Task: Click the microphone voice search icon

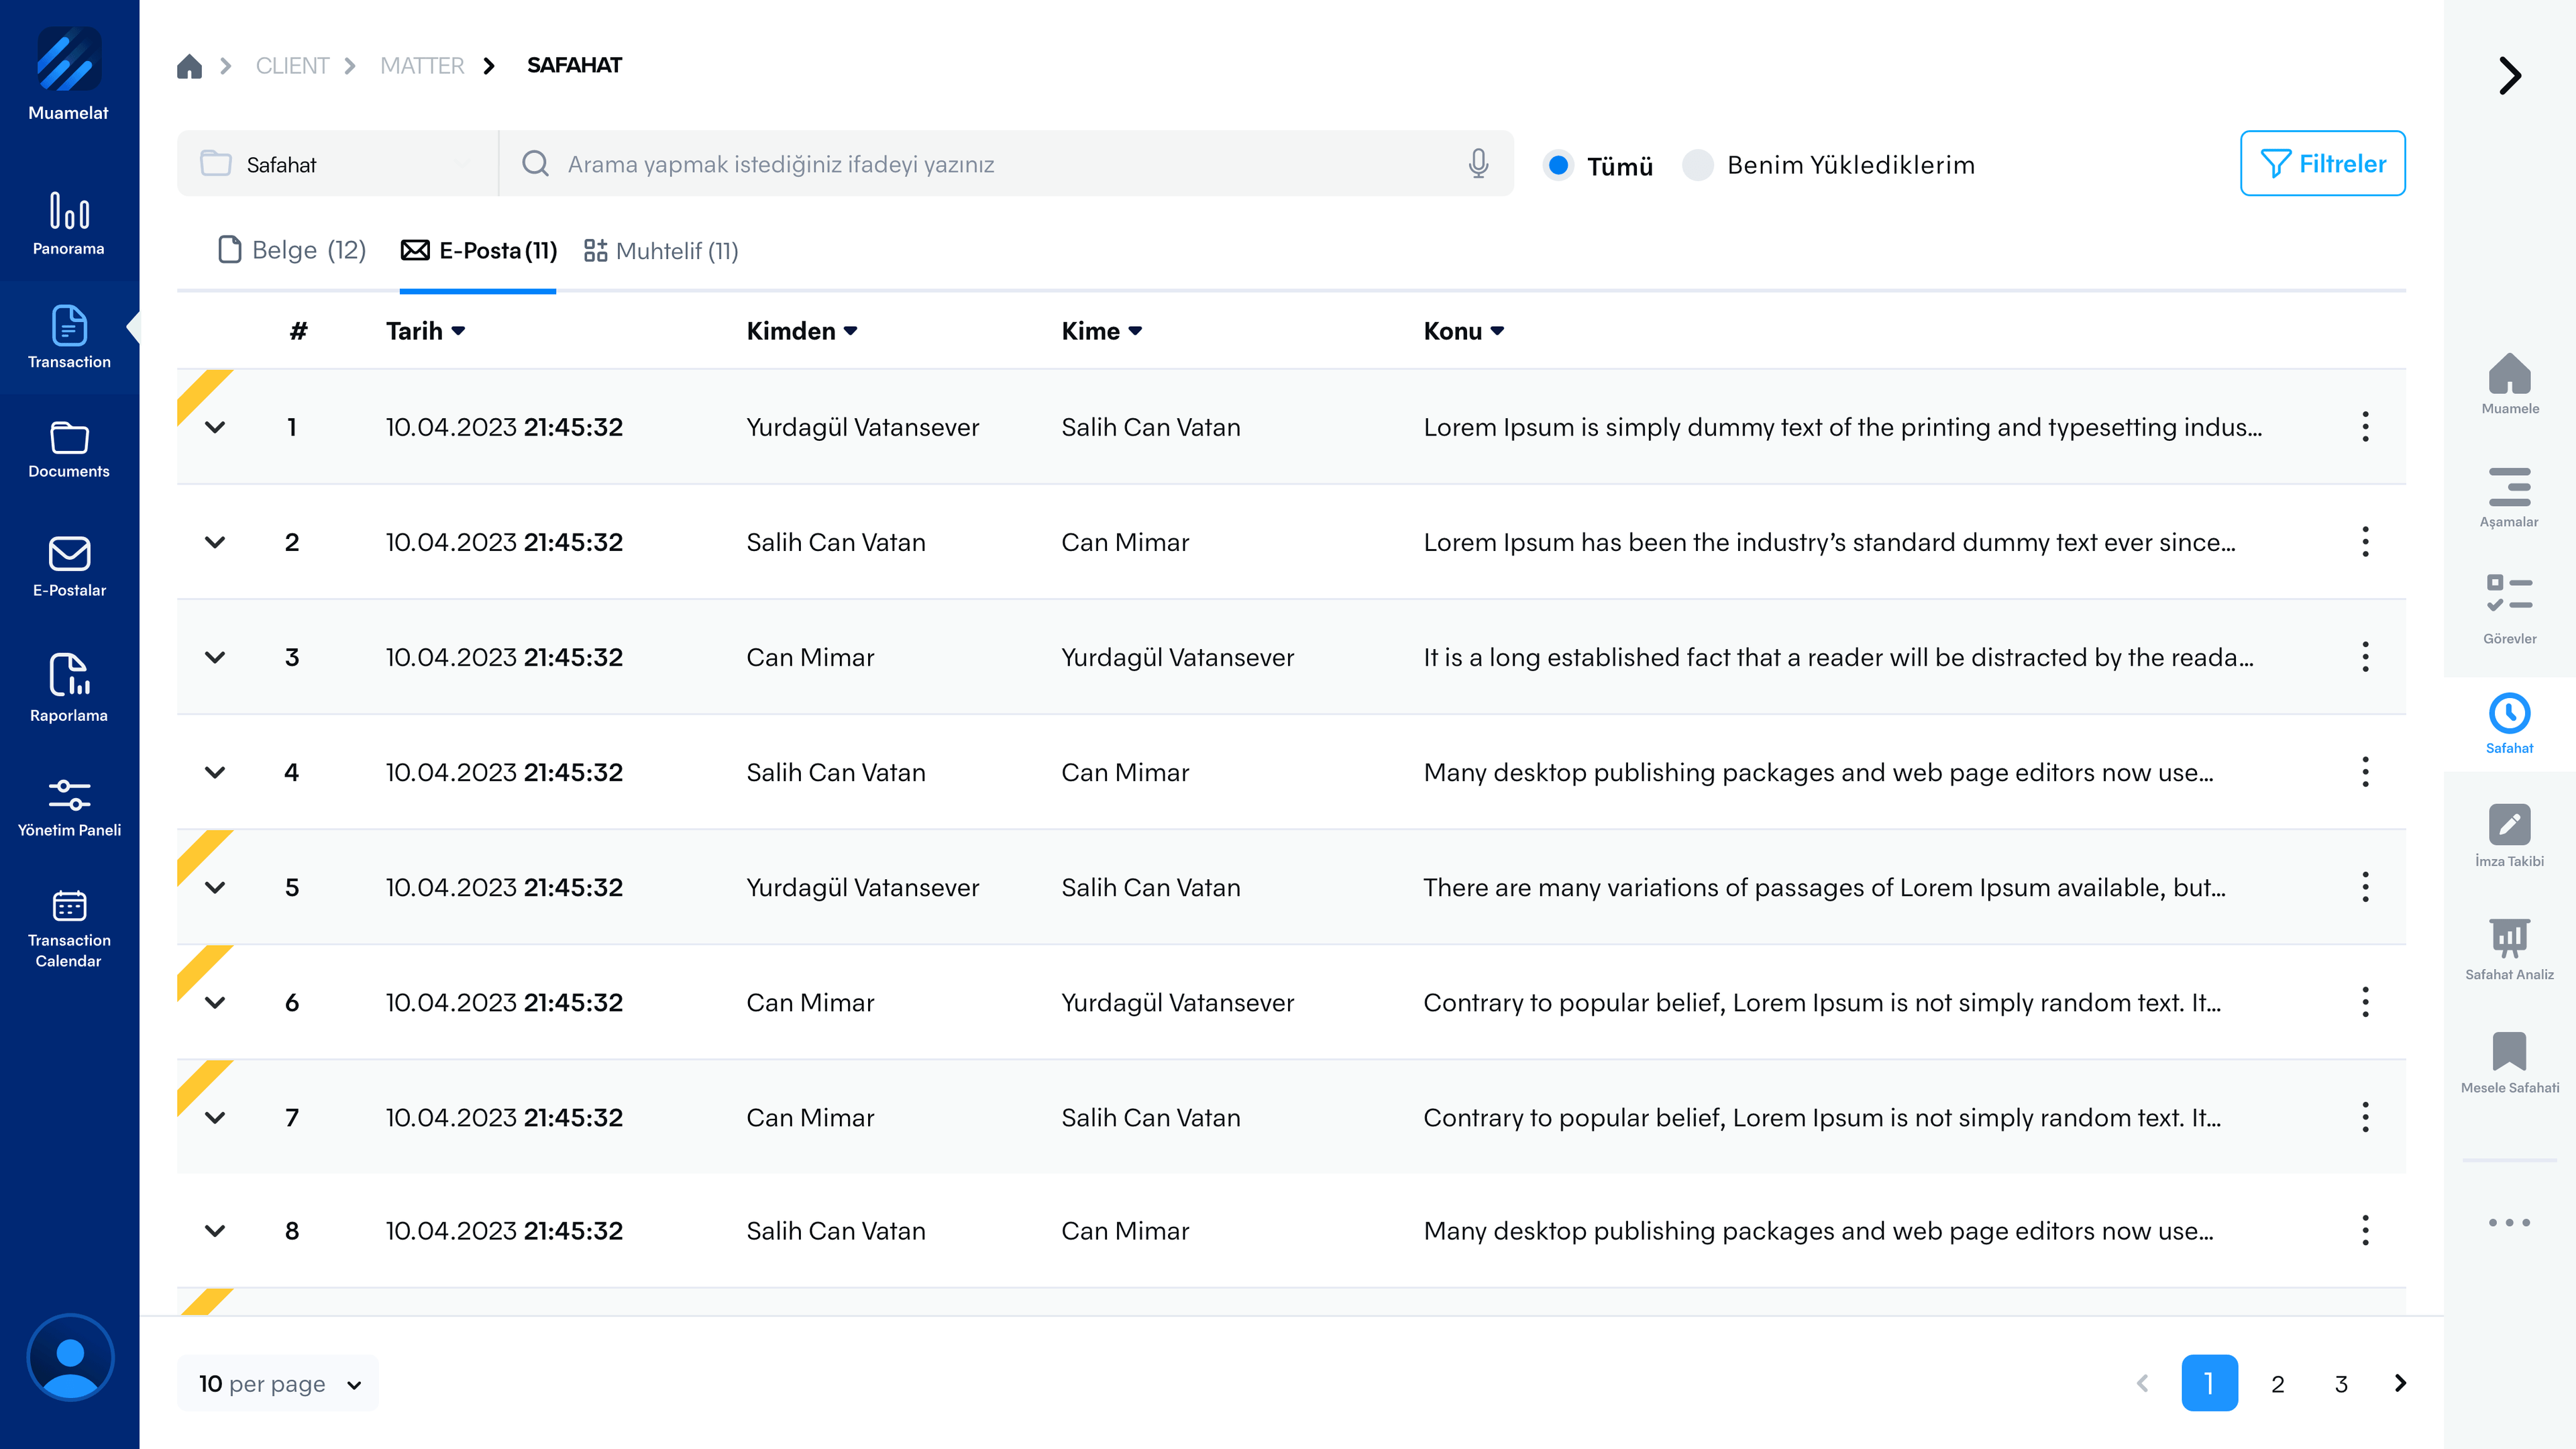Action: click(1478, 163)
